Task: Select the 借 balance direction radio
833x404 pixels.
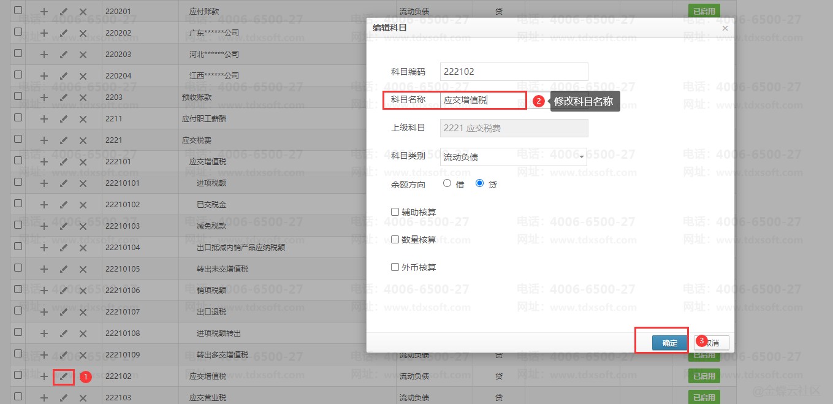Action: click(447, 183)
